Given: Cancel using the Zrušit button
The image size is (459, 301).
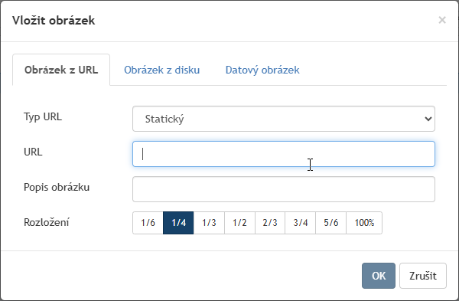Looking at the screenshot, I should (423, 276).
